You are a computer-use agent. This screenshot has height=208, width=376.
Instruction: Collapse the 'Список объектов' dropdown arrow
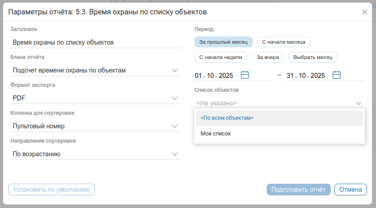point(358,103)
